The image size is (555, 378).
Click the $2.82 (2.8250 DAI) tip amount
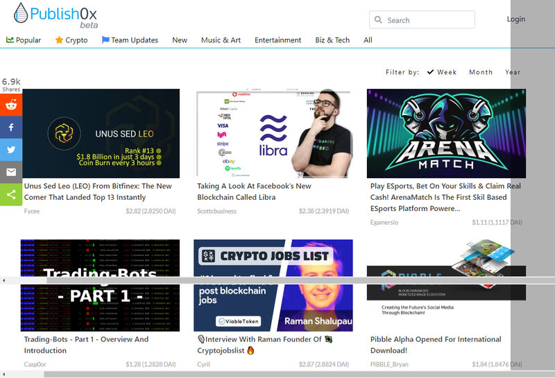(x=151, y=211)
